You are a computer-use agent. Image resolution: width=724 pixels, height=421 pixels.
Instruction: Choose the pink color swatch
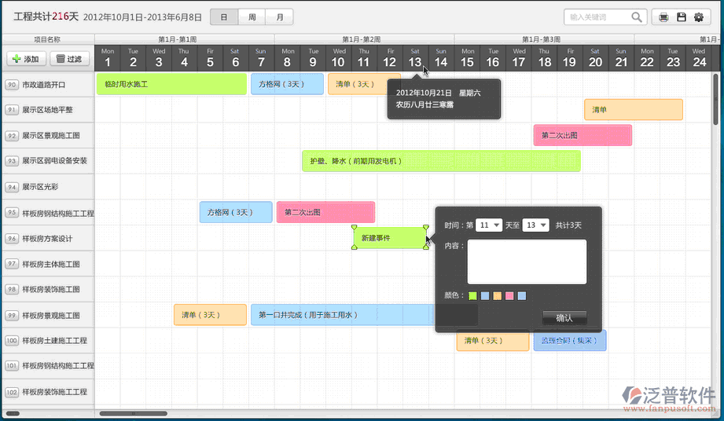pyautogui.click(x=509, y=296)
